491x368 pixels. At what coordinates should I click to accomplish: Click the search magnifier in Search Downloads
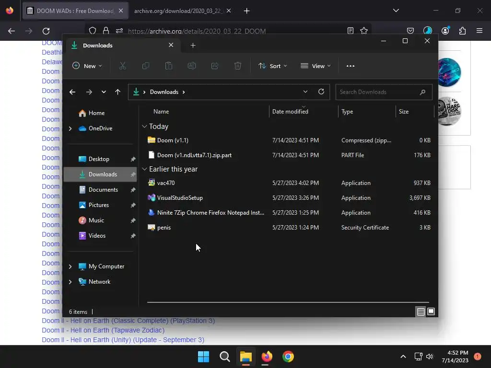(x=422, y=92)
